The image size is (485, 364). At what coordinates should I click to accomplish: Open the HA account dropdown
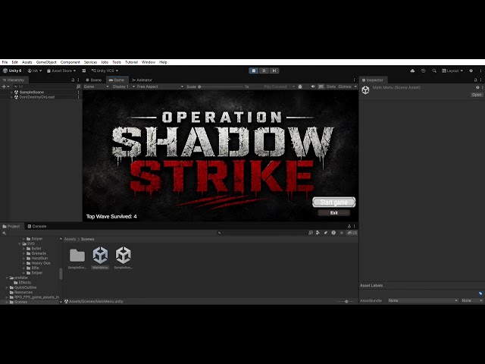click(35, 71)
